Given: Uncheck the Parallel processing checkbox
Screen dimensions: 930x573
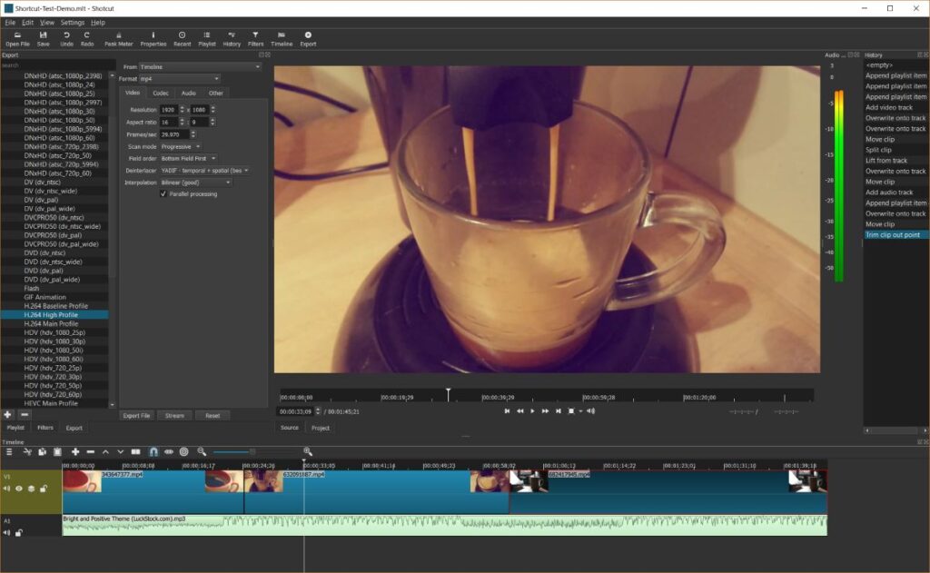Looking at the screenshot, I should (163, 193).
